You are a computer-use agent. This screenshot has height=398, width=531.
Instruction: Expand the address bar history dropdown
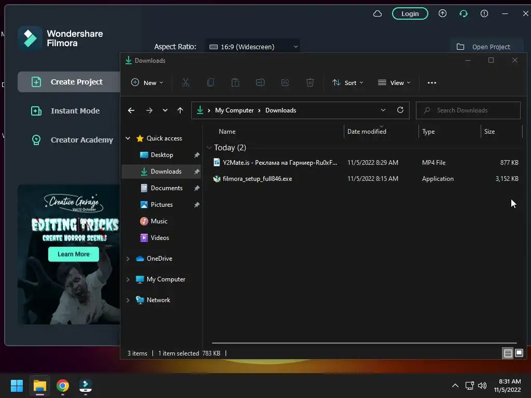point(383,110)
